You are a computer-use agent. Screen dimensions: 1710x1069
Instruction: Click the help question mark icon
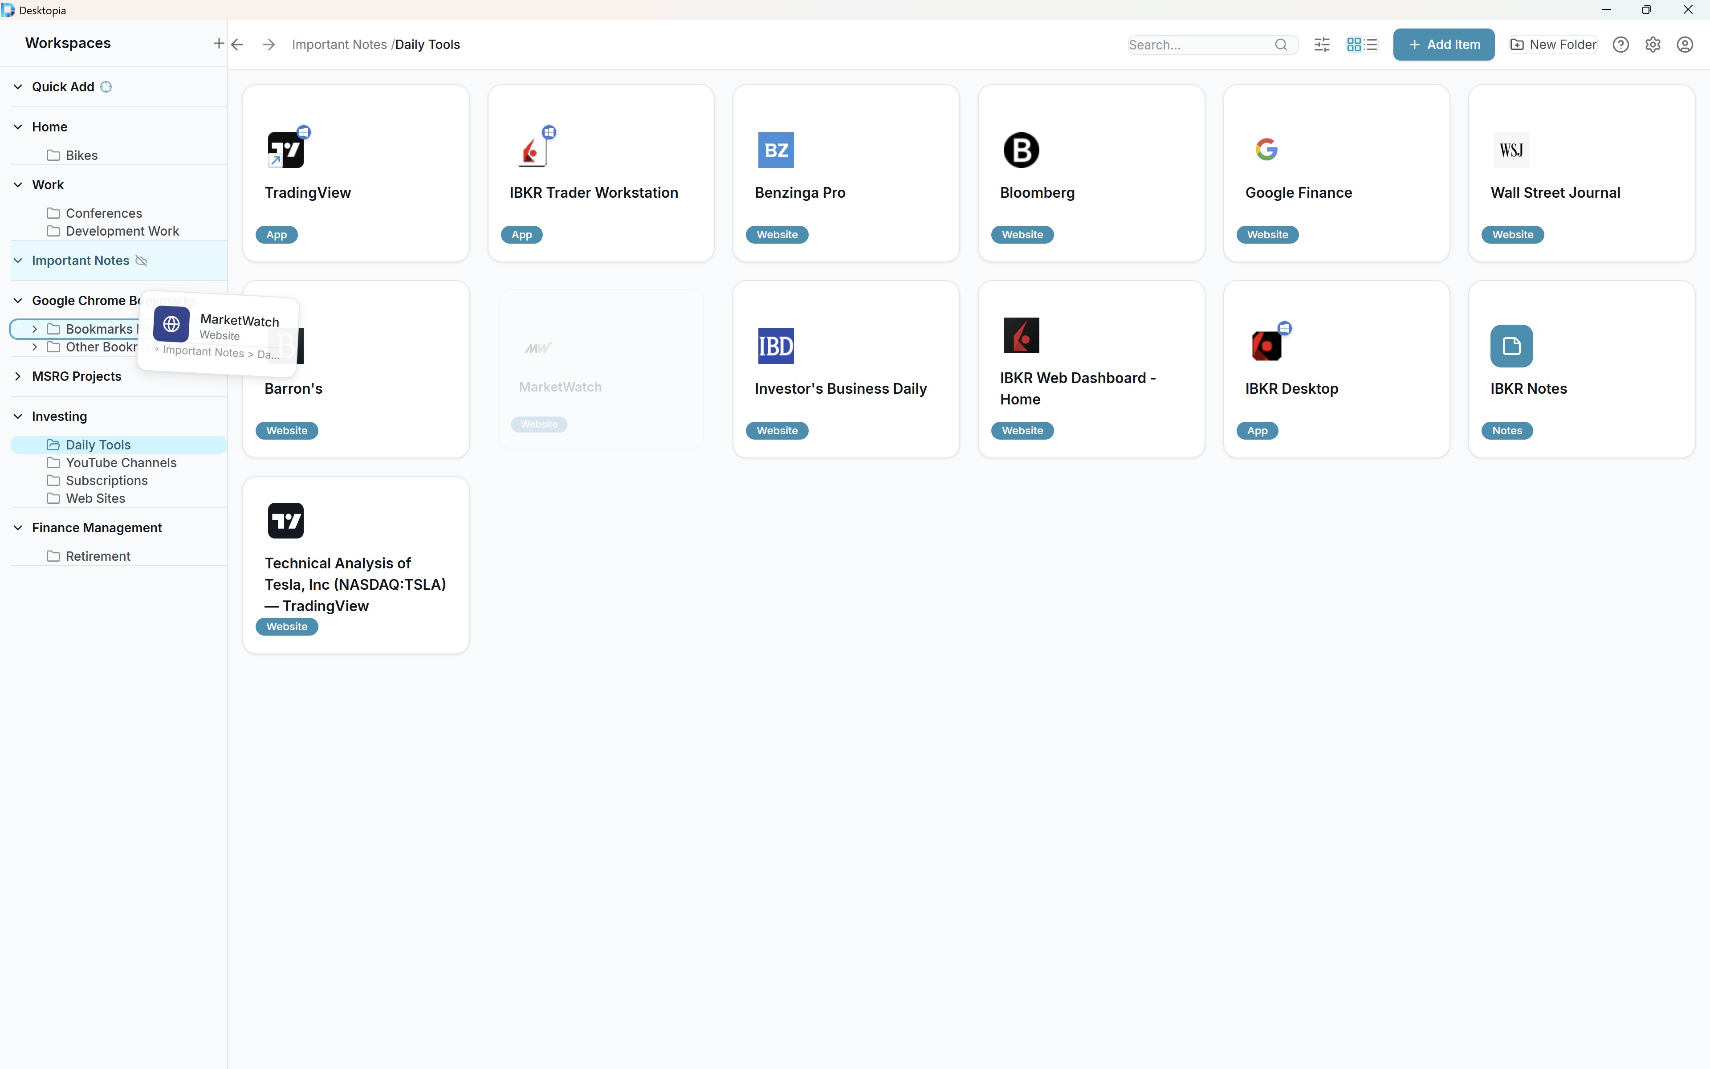[x=1620, y=44]
